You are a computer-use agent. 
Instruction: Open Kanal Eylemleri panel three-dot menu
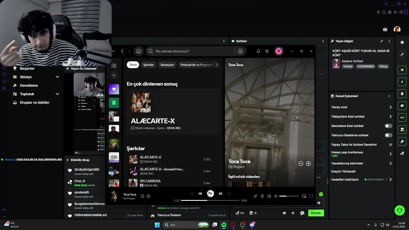(x=389, y=96)
